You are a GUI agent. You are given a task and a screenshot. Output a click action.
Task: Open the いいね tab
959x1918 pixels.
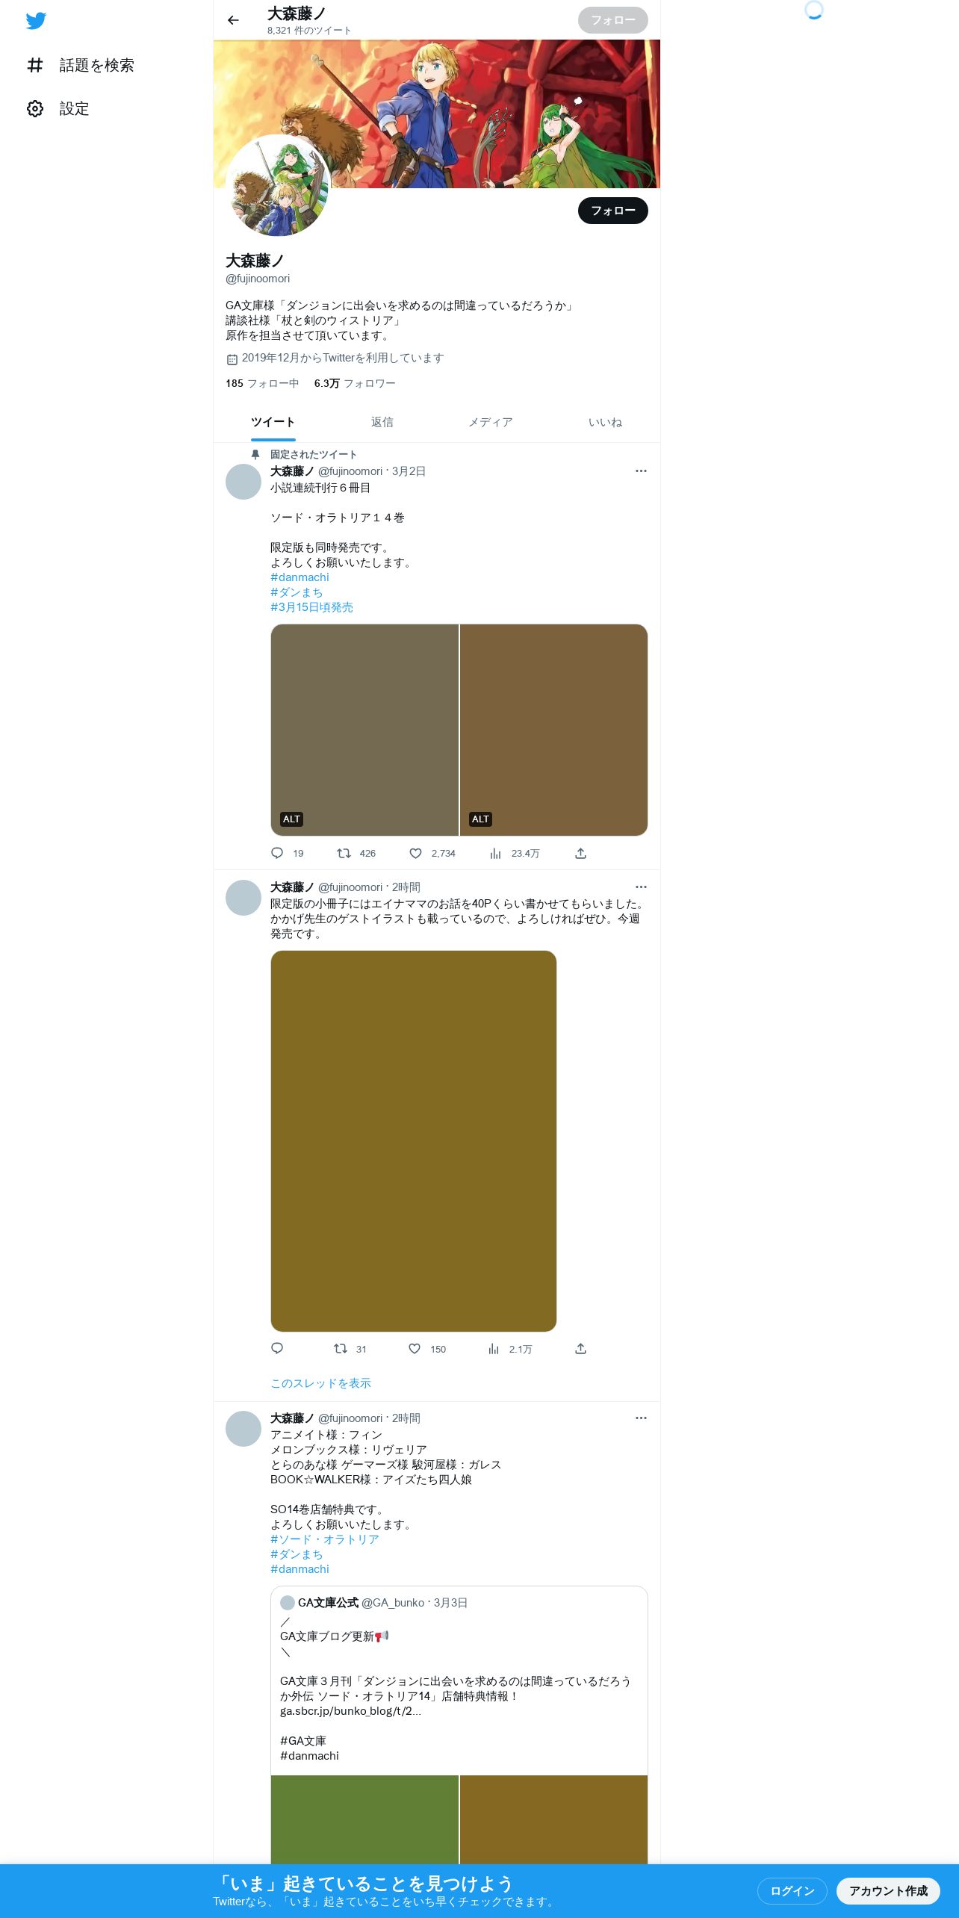point(605,422)
